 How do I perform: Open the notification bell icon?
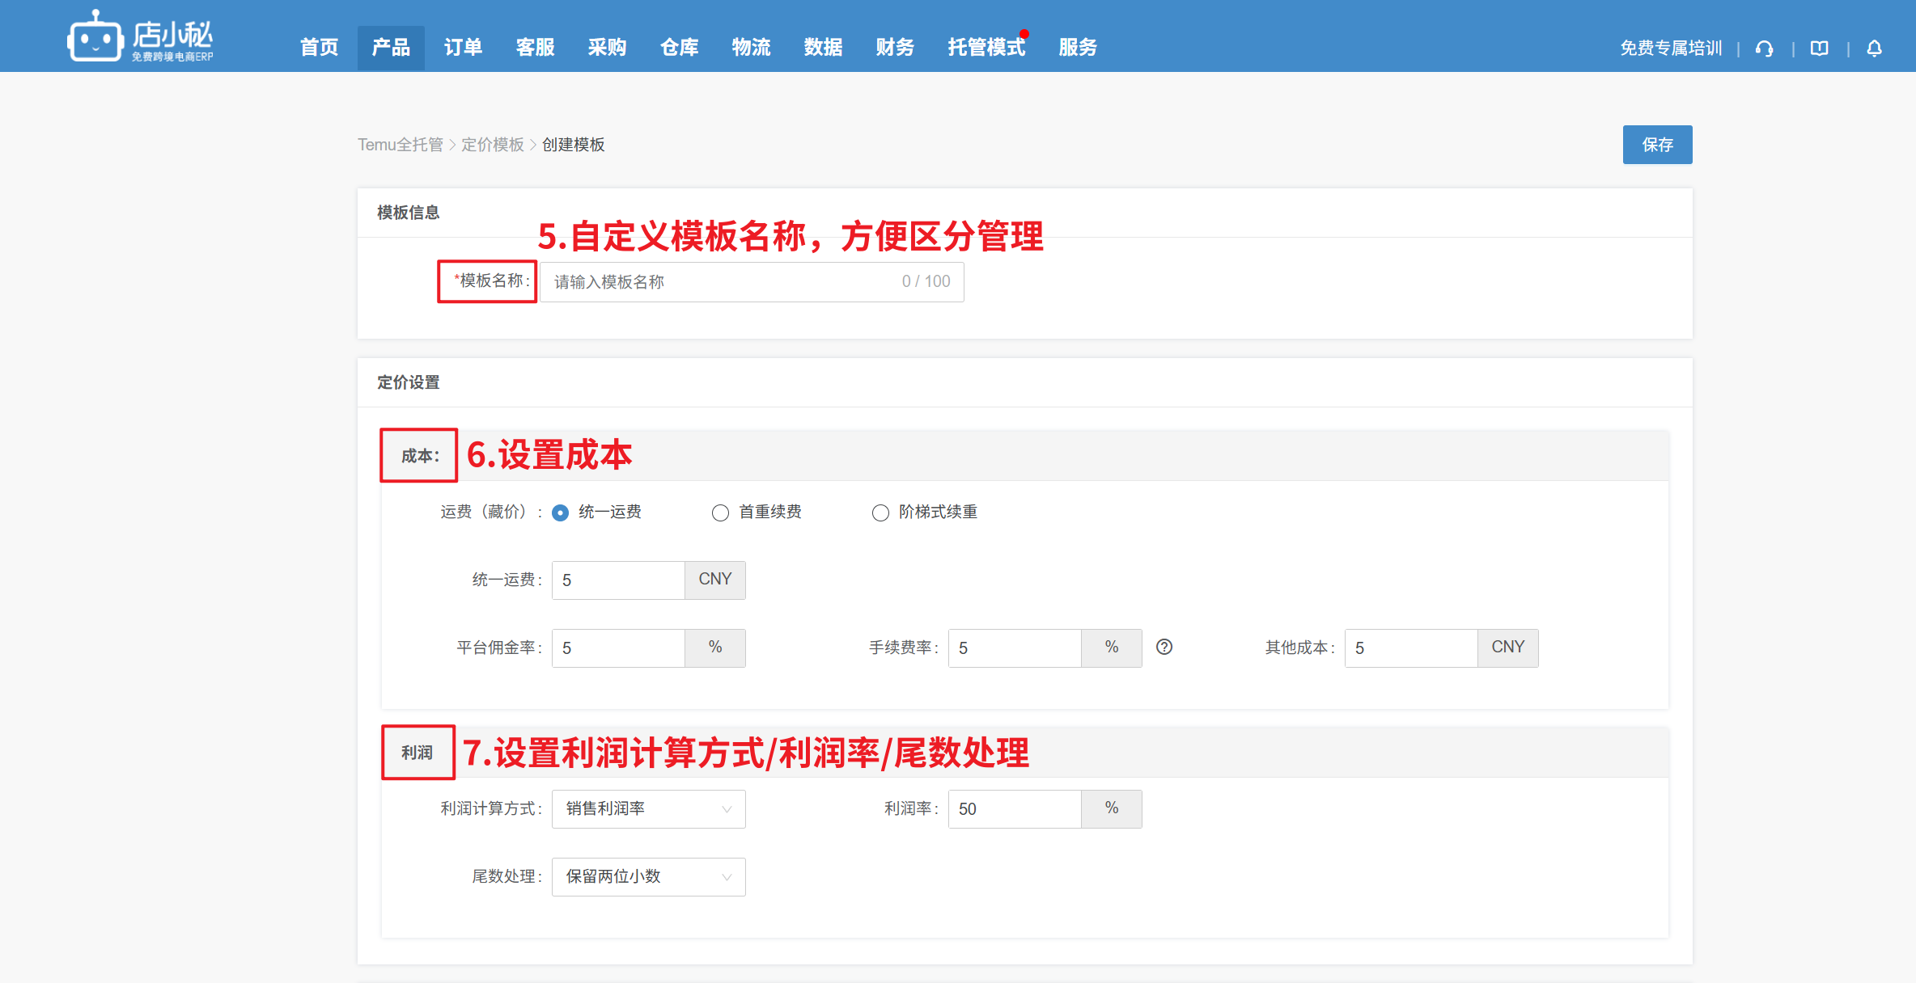click(1874, 49)
